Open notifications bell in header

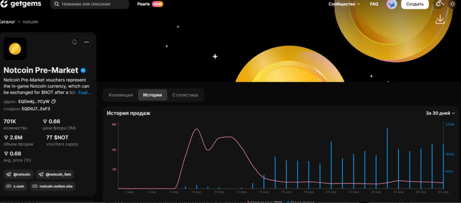439,4
